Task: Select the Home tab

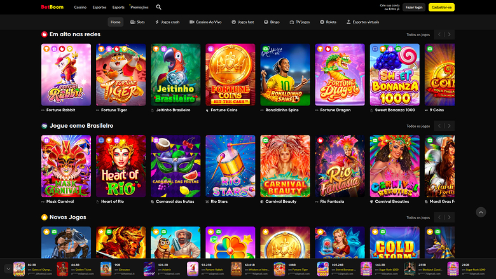Action: pos(116,22)
